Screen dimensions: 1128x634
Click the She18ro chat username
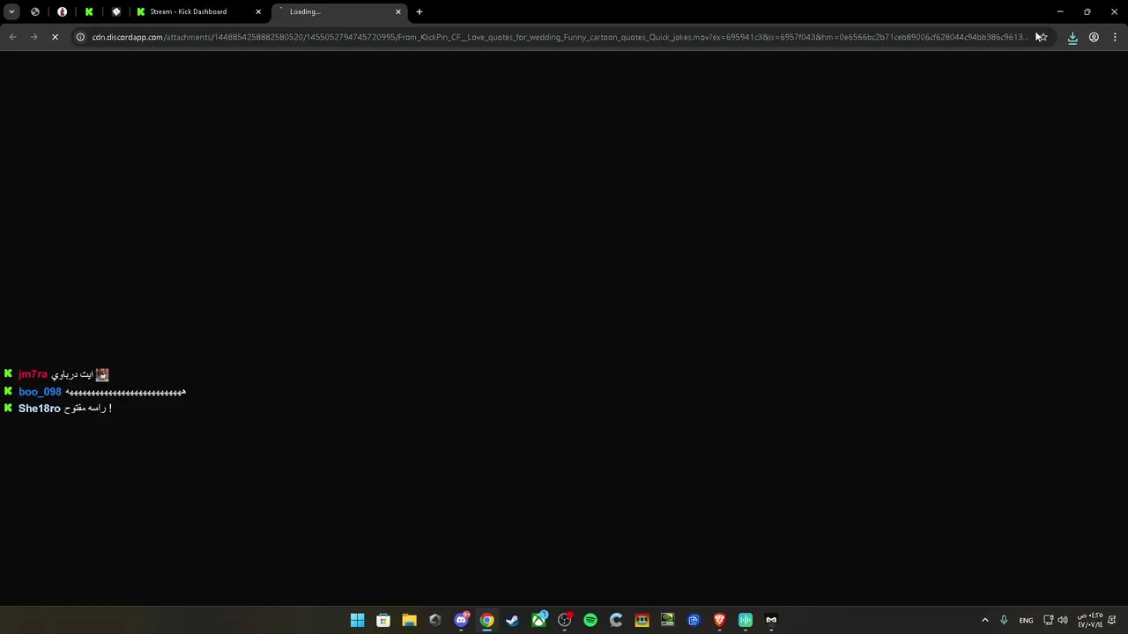40,409
